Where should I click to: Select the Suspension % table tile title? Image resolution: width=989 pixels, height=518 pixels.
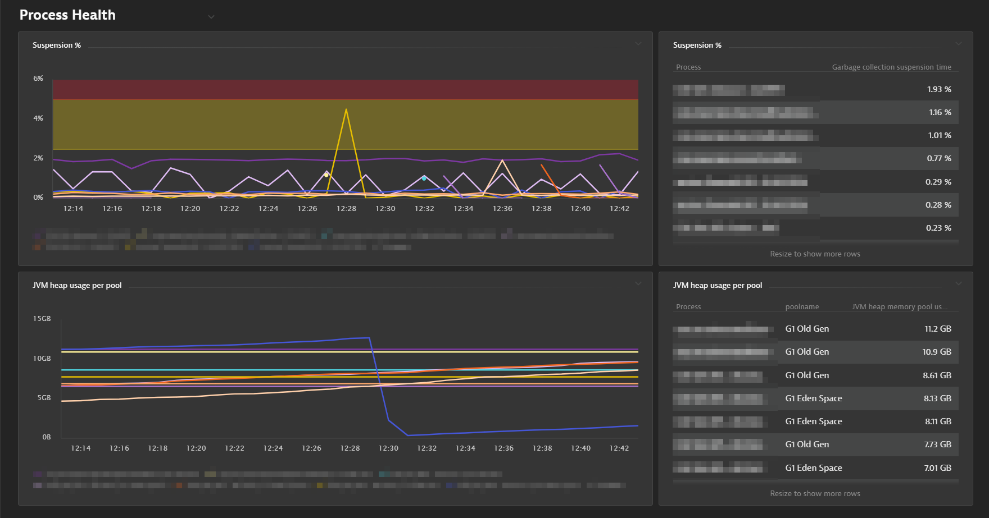(697, 45)
